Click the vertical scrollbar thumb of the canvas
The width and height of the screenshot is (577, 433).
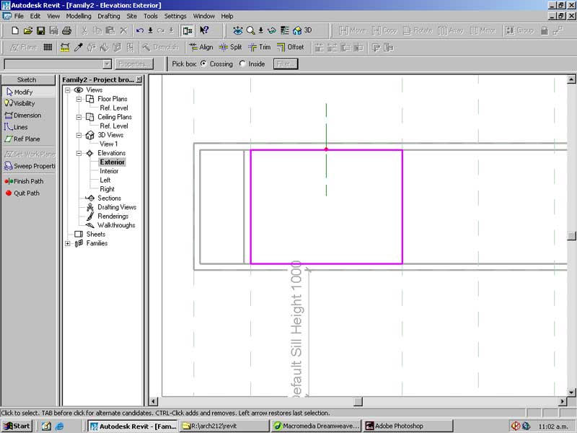tap(571, 236)
